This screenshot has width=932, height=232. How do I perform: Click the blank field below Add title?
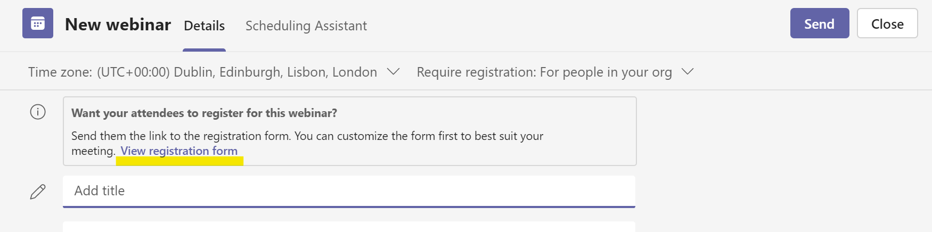[349, 227]
